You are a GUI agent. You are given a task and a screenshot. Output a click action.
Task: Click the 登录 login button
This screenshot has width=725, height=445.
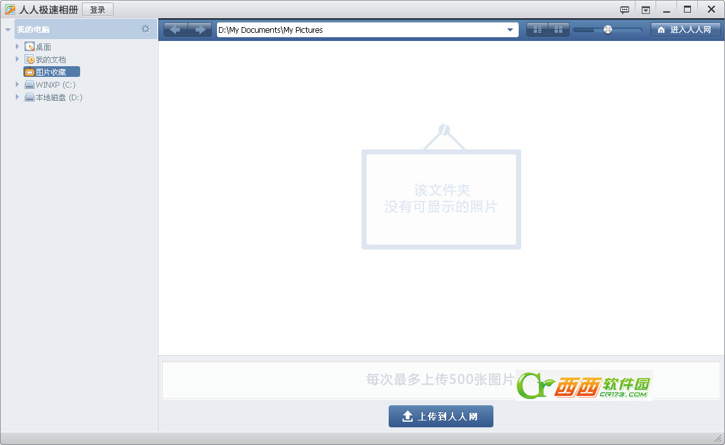(98, 9)
